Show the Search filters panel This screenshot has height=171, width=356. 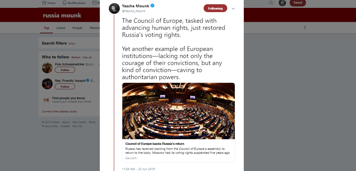[72, 44]
